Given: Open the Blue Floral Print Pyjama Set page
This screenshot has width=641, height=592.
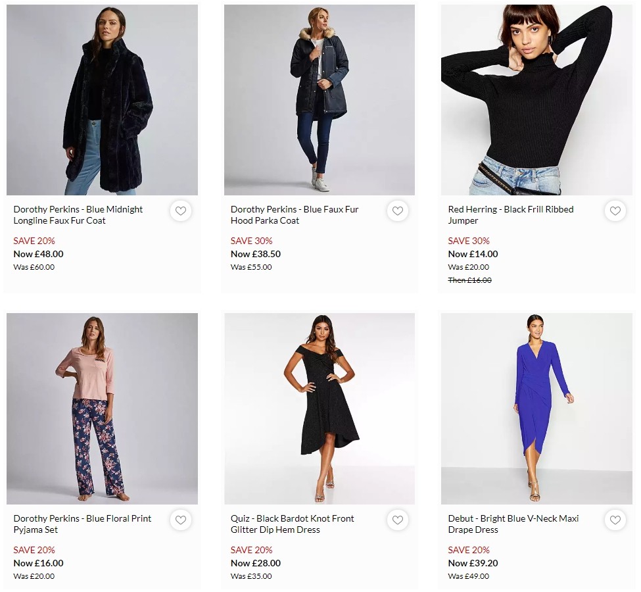Looking at the screenshot, I should pos(80,524).
